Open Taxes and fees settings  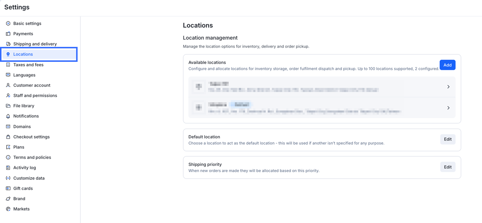coord(28,65)
